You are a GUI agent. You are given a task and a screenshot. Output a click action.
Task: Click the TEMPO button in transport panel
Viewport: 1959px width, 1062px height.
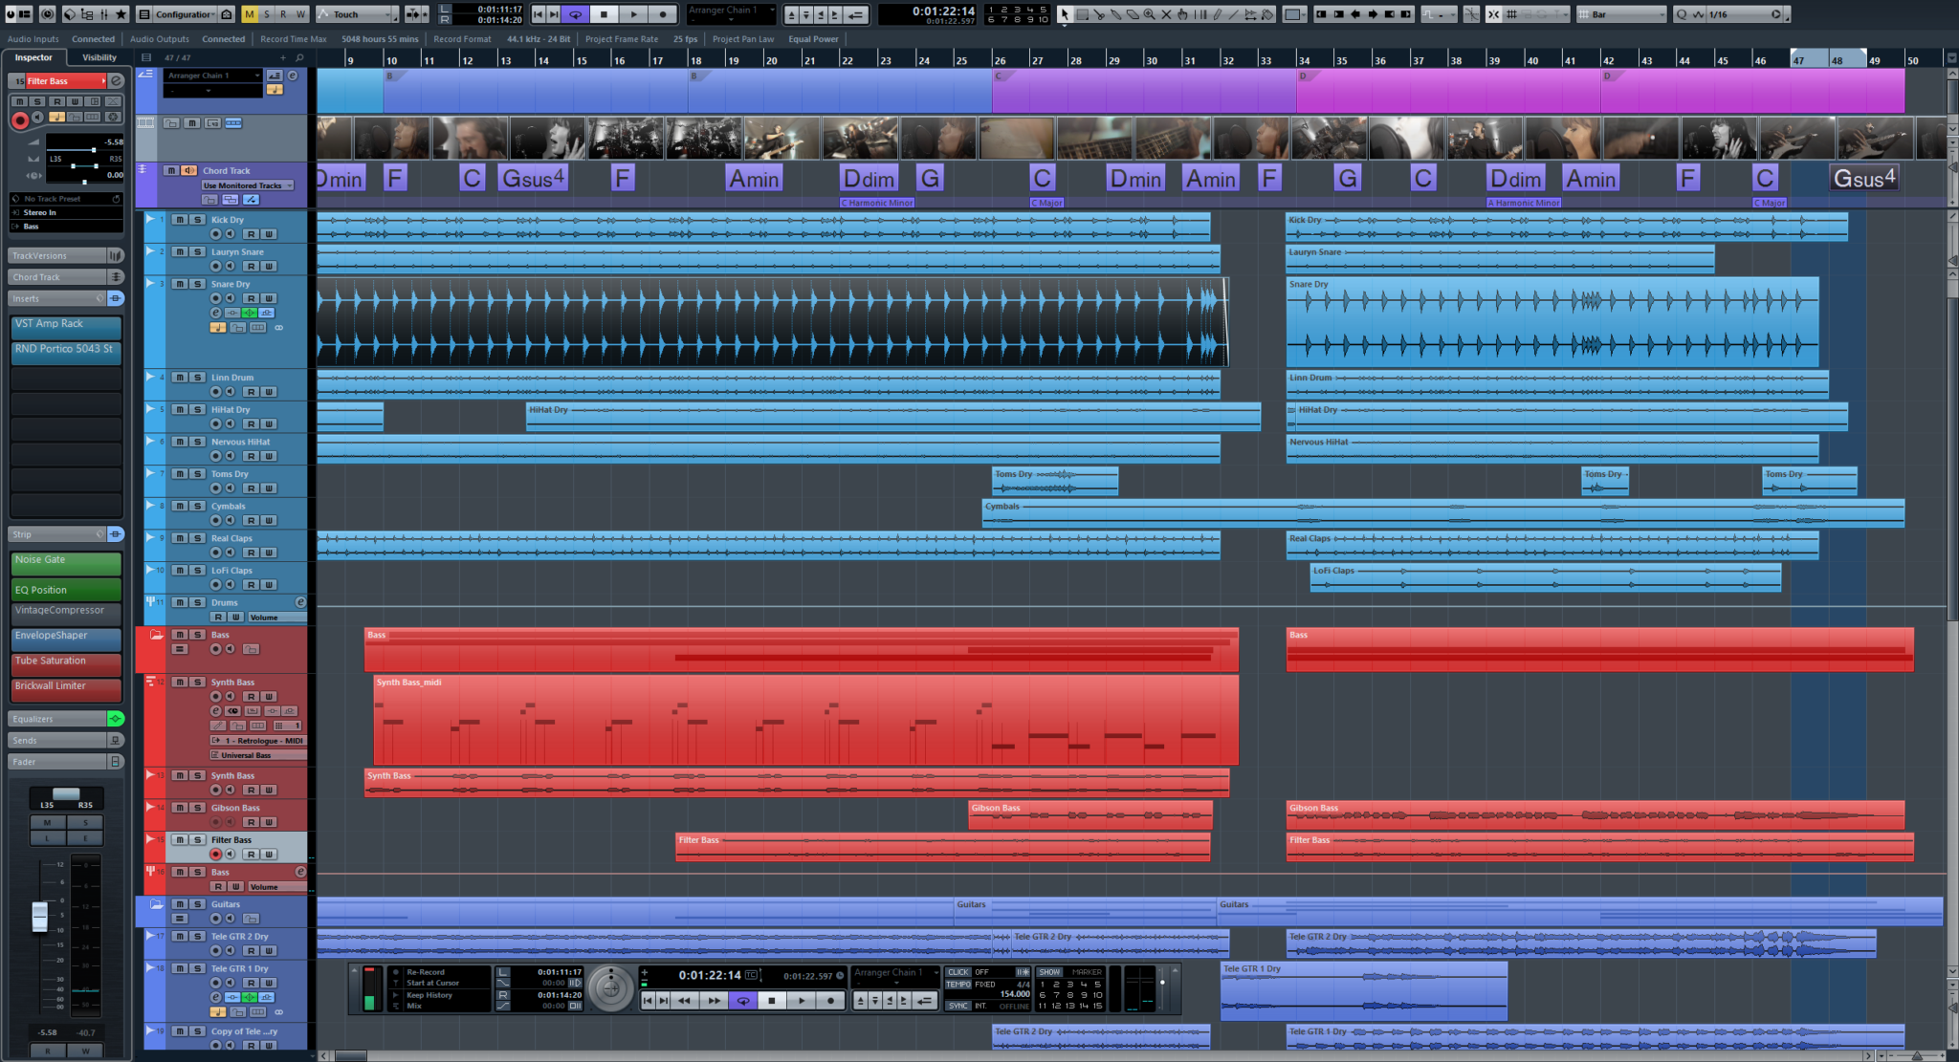[958, 984]
